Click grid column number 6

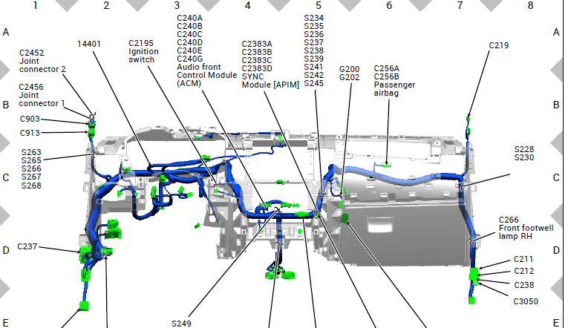[x=389, y=5]
